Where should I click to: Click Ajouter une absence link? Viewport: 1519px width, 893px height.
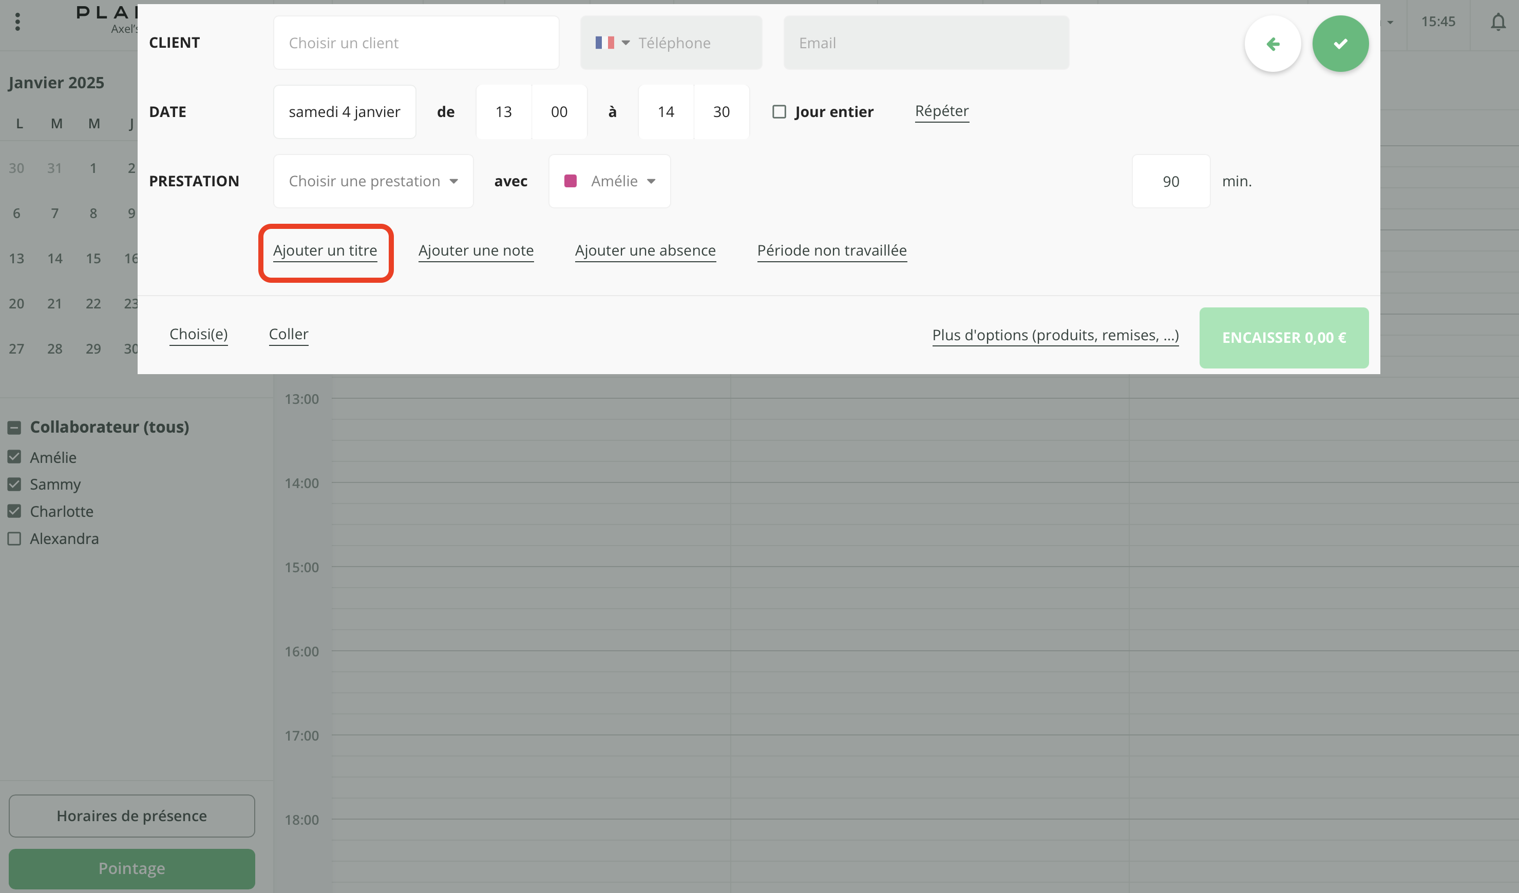coord(645,250)
